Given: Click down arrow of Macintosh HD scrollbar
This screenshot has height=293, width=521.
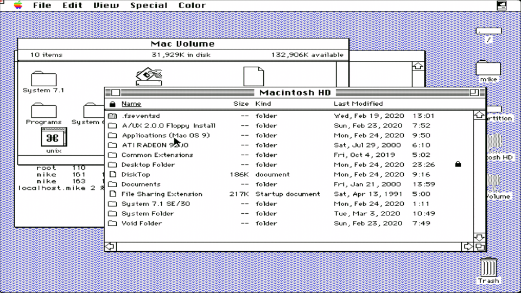Looking at the screenshot, I should click(x=479, y=237).
